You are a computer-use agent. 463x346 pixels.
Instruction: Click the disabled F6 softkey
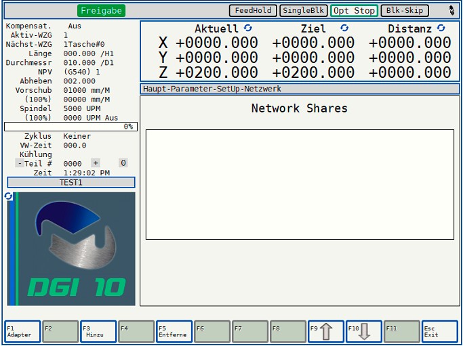point(212,332)
